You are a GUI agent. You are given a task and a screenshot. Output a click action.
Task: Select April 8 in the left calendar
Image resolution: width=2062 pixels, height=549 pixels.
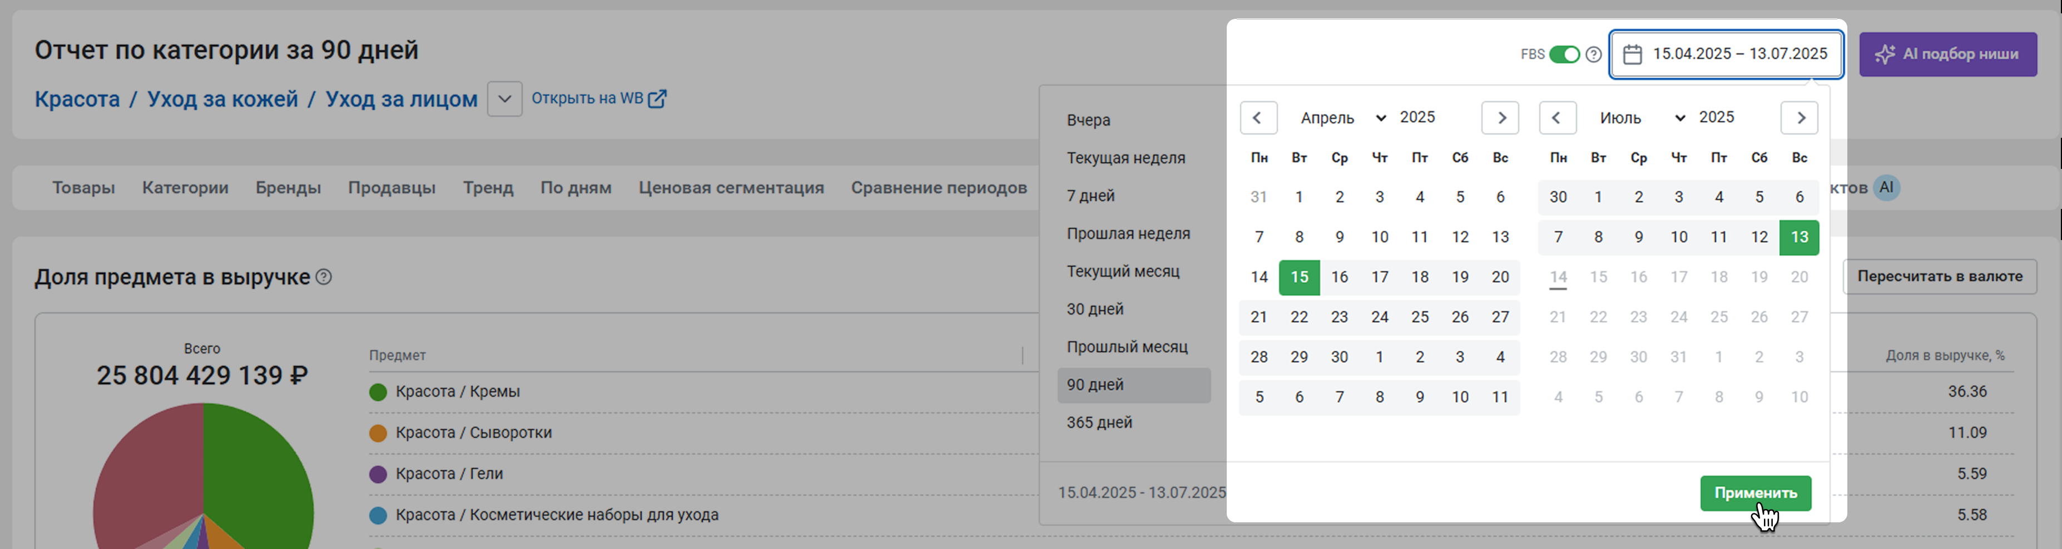click(1299, 237)
